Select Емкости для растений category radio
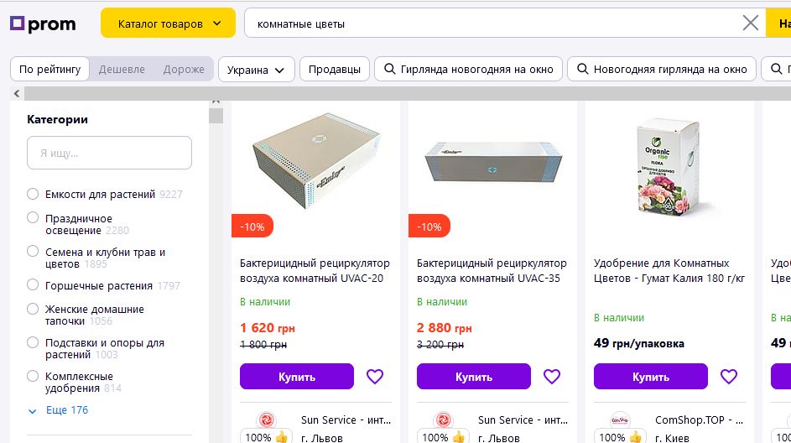 [x=33, y=194]
